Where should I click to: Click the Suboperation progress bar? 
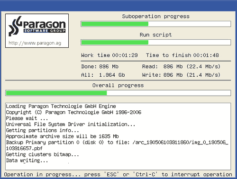coord(155,24)
